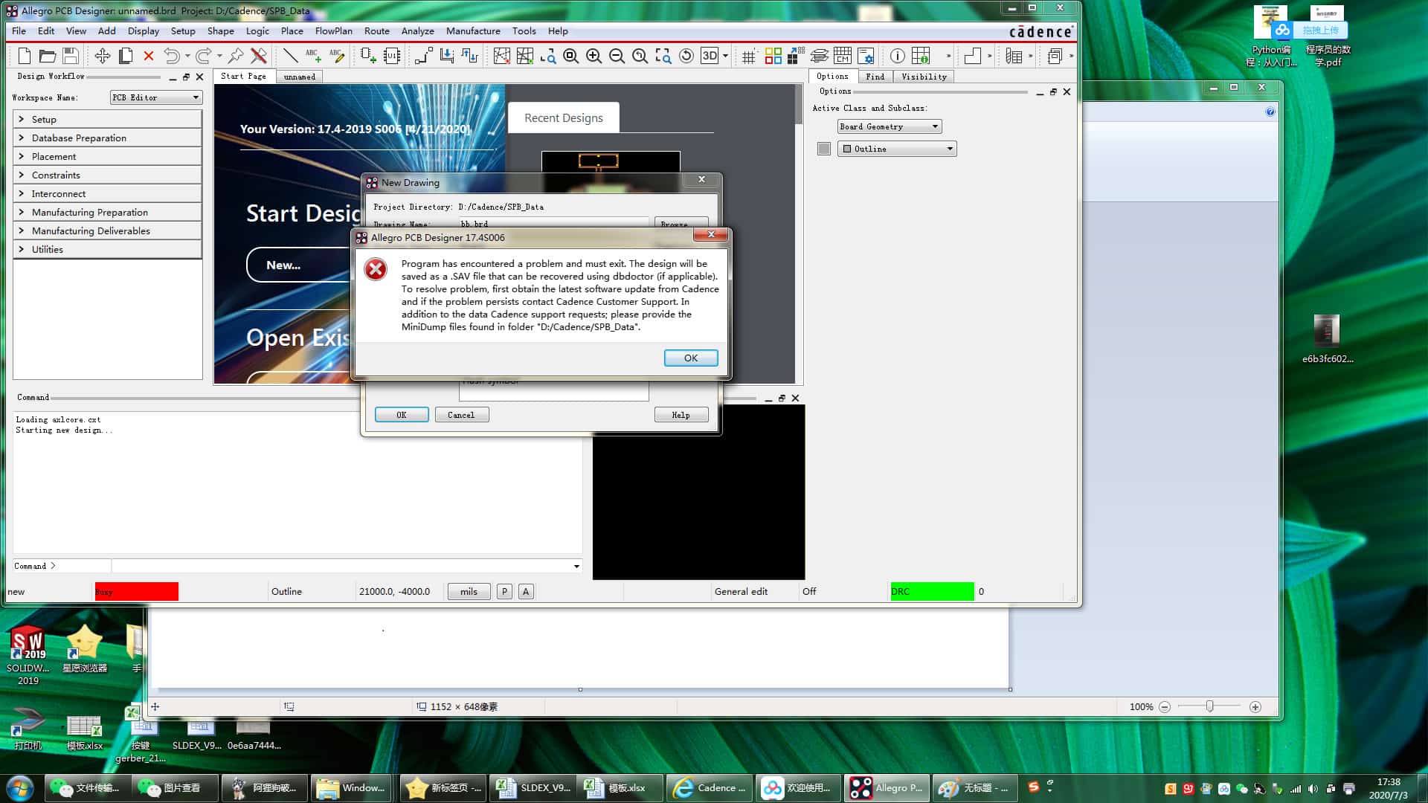The width and height of the screenshot is (1428, 803).
Task: Select the Copy tool icon
Action: pyautogui.click(x=126, y=56)
